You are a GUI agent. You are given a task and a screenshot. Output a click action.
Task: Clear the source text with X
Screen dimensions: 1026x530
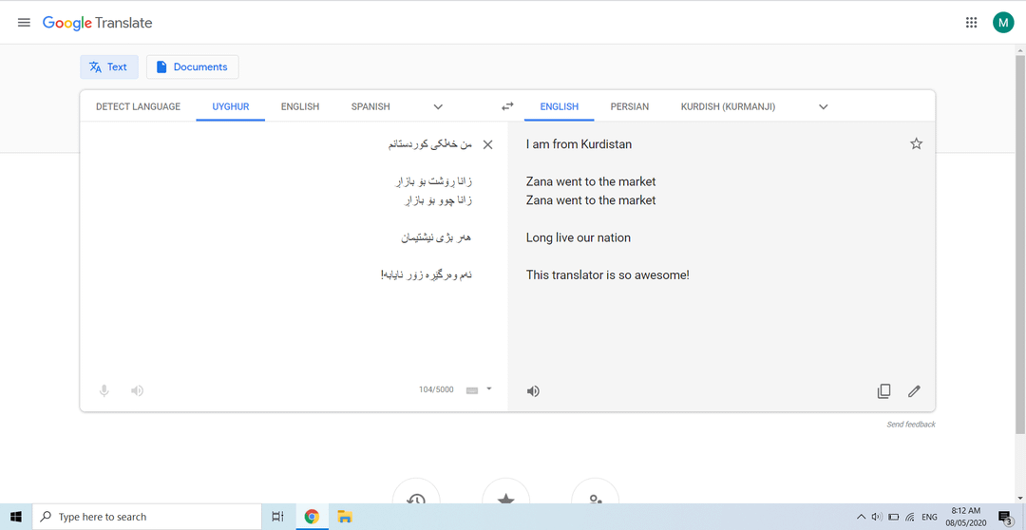click(487, 144)
